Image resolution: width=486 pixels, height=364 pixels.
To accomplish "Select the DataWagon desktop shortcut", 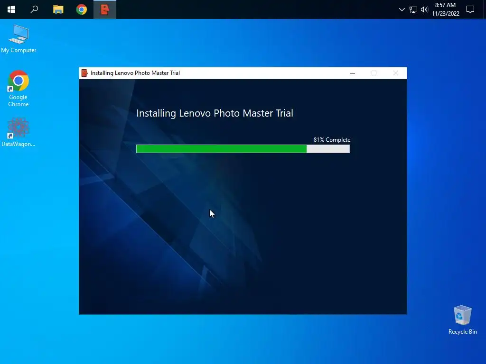I will [19, 133].
